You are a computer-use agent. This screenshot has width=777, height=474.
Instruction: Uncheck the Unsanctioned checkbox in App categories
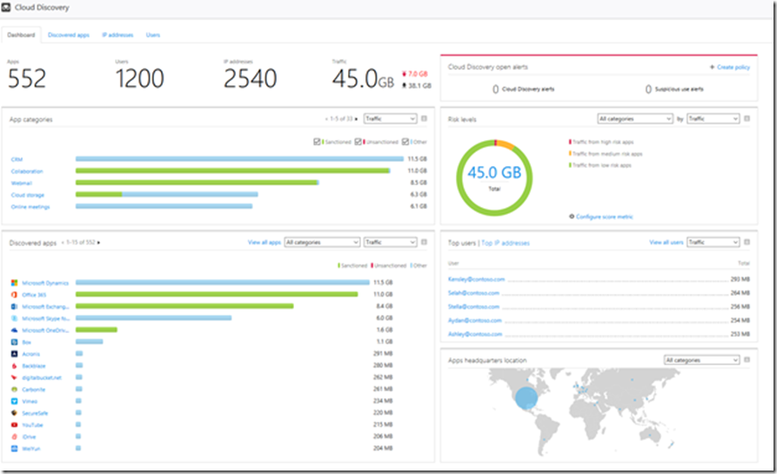(358, 142)
